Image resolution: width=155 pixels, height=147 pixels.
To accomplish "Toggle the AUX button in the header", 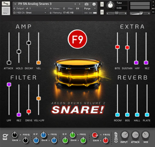I will (x=153, y=9).
